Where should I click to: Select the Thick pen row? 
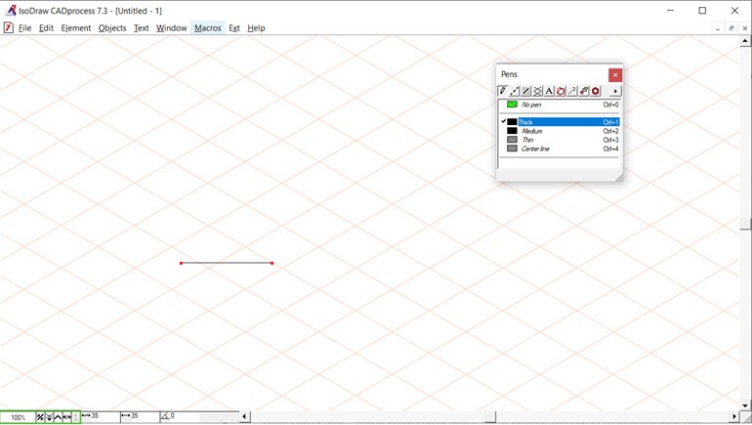point(560,122)
